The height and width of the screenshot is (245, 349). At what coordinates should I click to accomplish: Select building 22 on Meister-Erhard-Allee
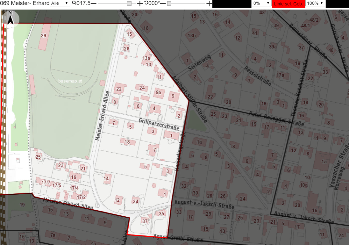[x=119, y=89]
